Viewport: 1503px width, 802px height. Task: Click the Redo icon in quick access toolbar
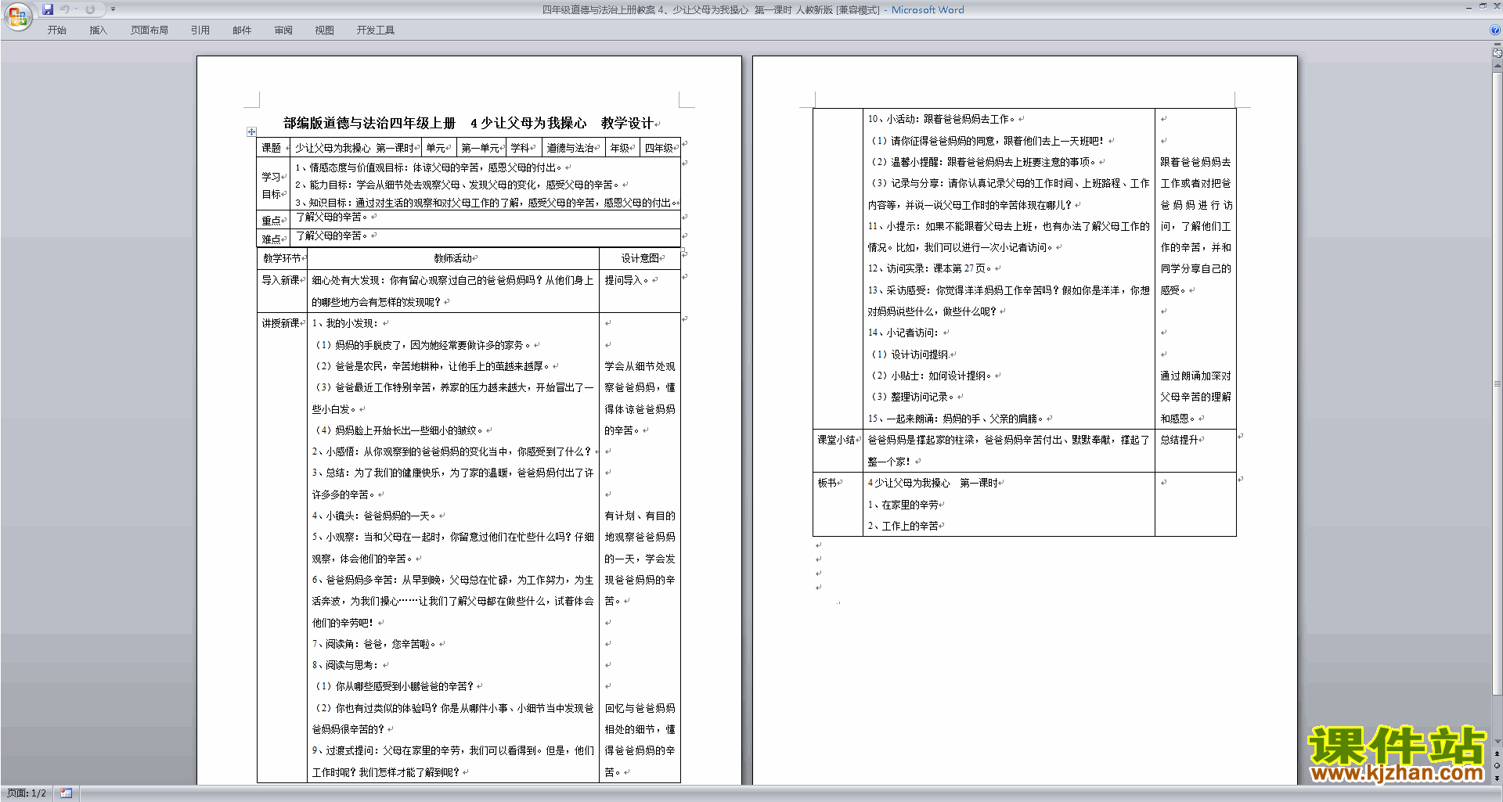click(90, 9)
